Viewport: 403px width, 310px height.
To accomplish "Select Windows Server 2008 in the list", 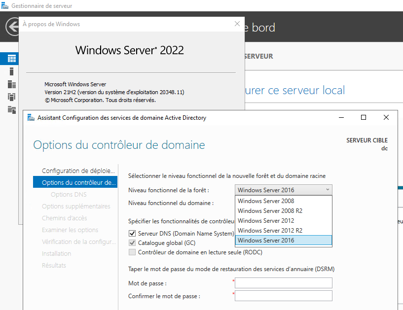I will (x=284, y=201).
